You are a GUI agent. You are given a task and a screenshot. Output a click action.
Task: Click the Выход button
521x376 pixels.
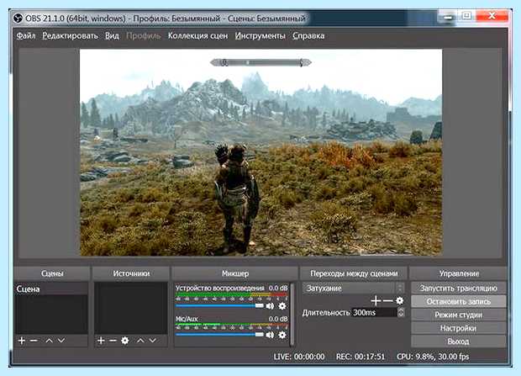[459, 342]
